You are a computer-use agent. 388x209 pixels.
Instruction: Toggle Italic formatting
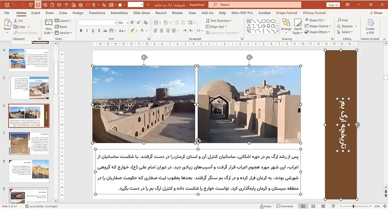coord(87,30)
